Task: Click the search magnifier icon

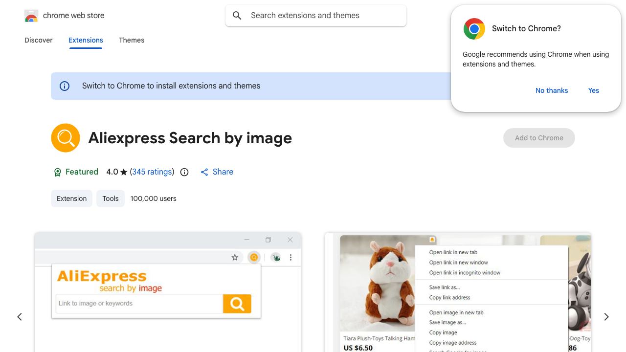Action: click(x=237, y=16)
